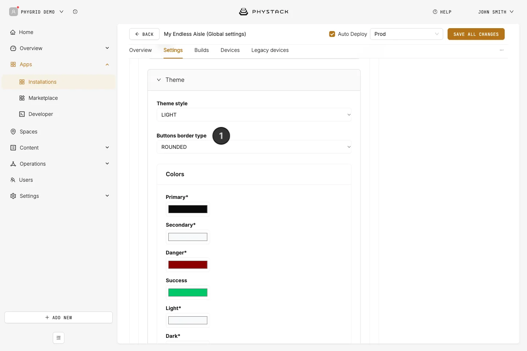Collapse the Theme section
The width and height of the screenshot is (527, 351).
tap(159, 80)
